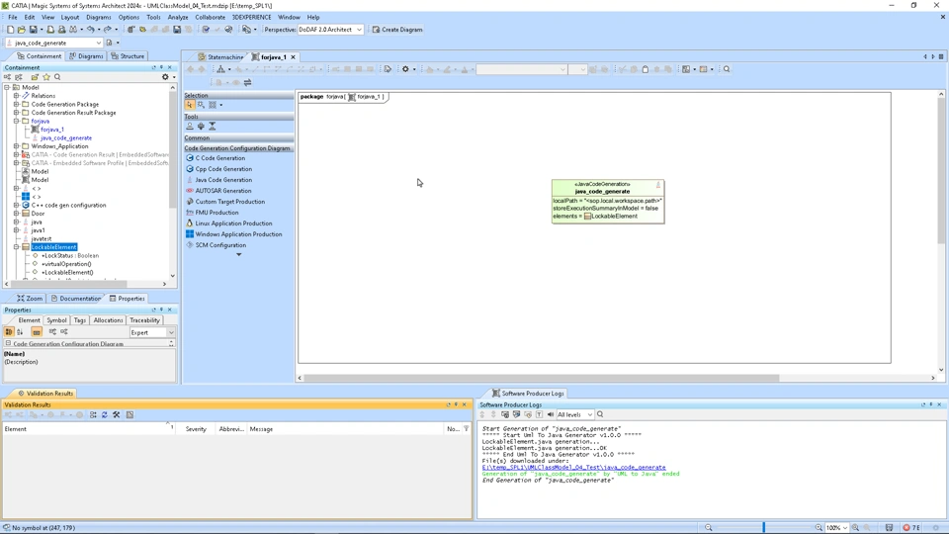Click the swap arrows icon below diagram toolbar
Viewport: 949px width, 534px height.
[x=247, y=82]
